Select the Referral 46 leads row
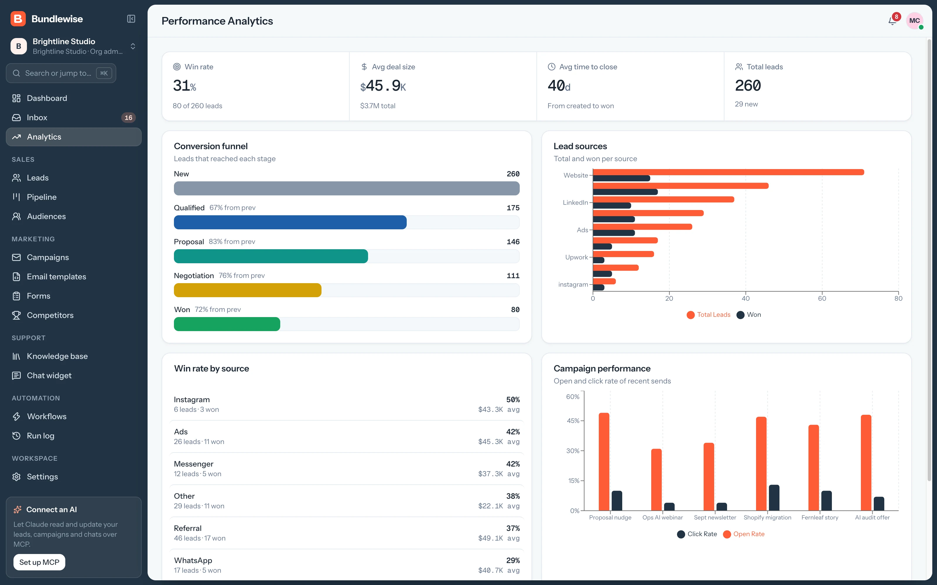Image resolution: width=937 pixels, height=585 pixels. (x=346, y=533)
